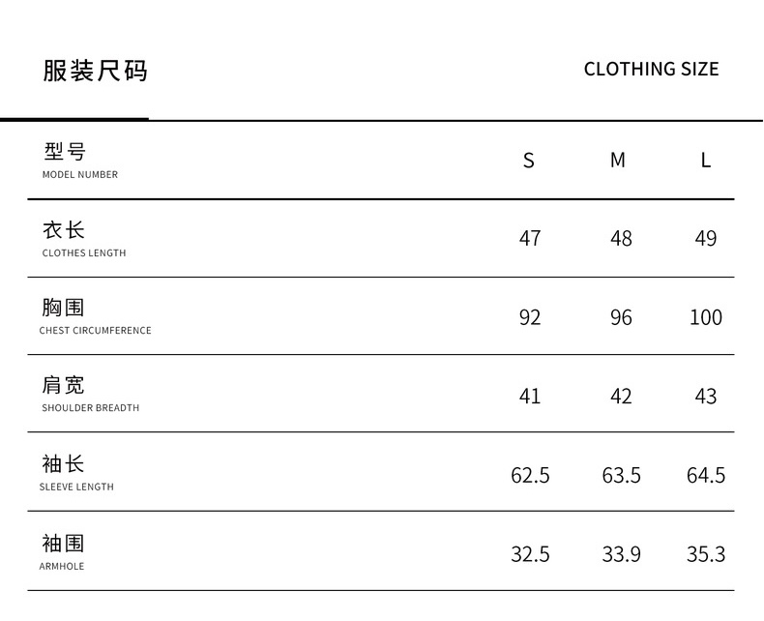Click the 胸围 CHEST CIRCUMFERENCE row label
The image size is (764, 621).
coord(95,316)
